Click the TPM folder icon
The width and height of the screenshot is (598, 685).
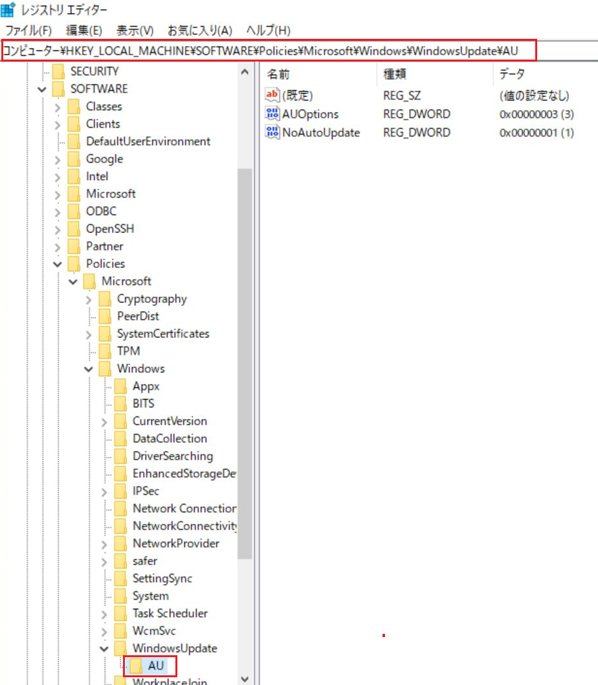click(105, 351)
